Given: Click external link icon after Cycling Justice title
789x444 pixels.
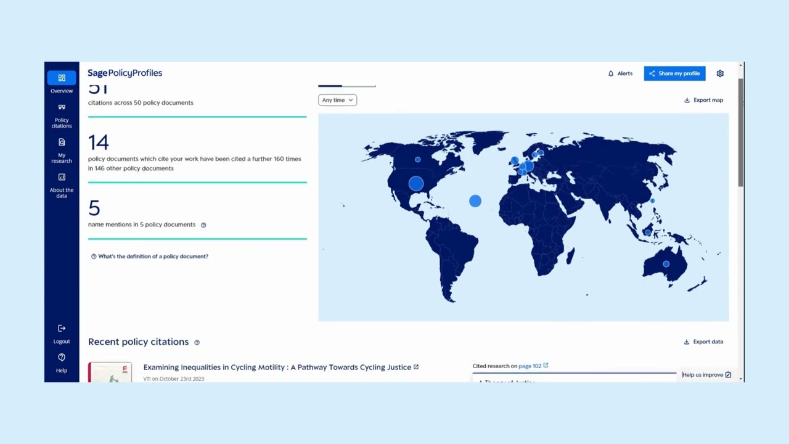Looking at the screenshot, I should [x=416, y=367].
